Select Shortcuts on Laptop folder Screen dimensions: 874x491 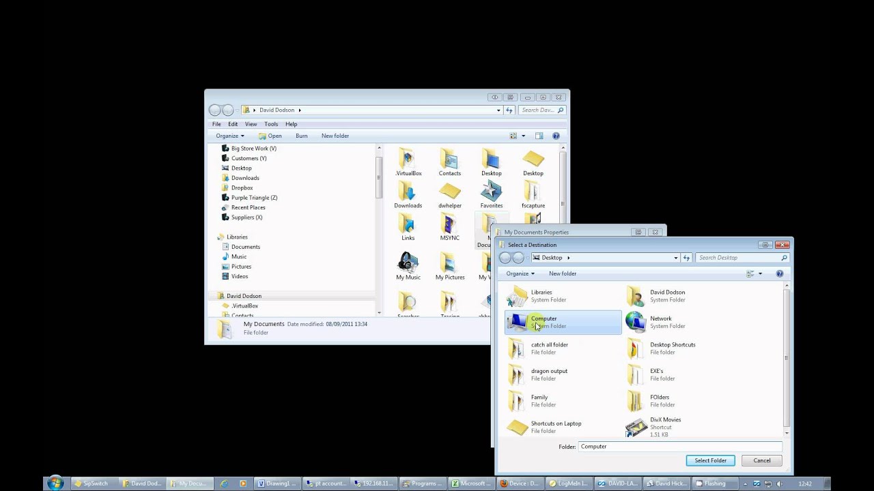click(x=563, y=427)
